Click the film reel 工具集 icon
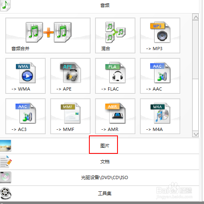The height and width of the screenshot is (204, 204). tap(6, 193)
